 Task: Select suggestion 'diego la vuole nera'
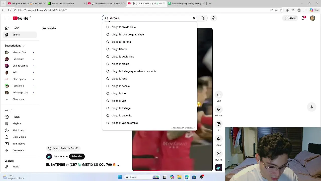[x=150, y=57]
